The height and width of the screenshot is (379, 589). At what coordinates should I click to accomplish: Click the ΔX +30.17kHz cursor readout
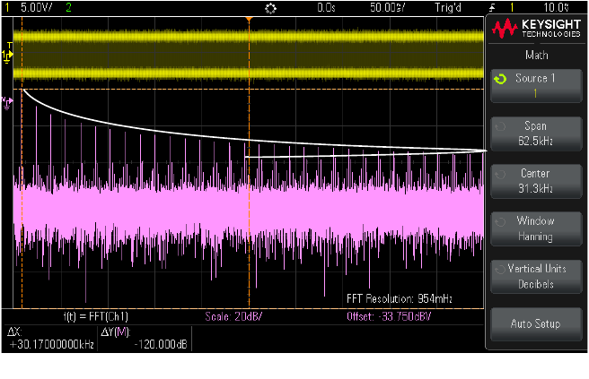(x=50, y=339)
